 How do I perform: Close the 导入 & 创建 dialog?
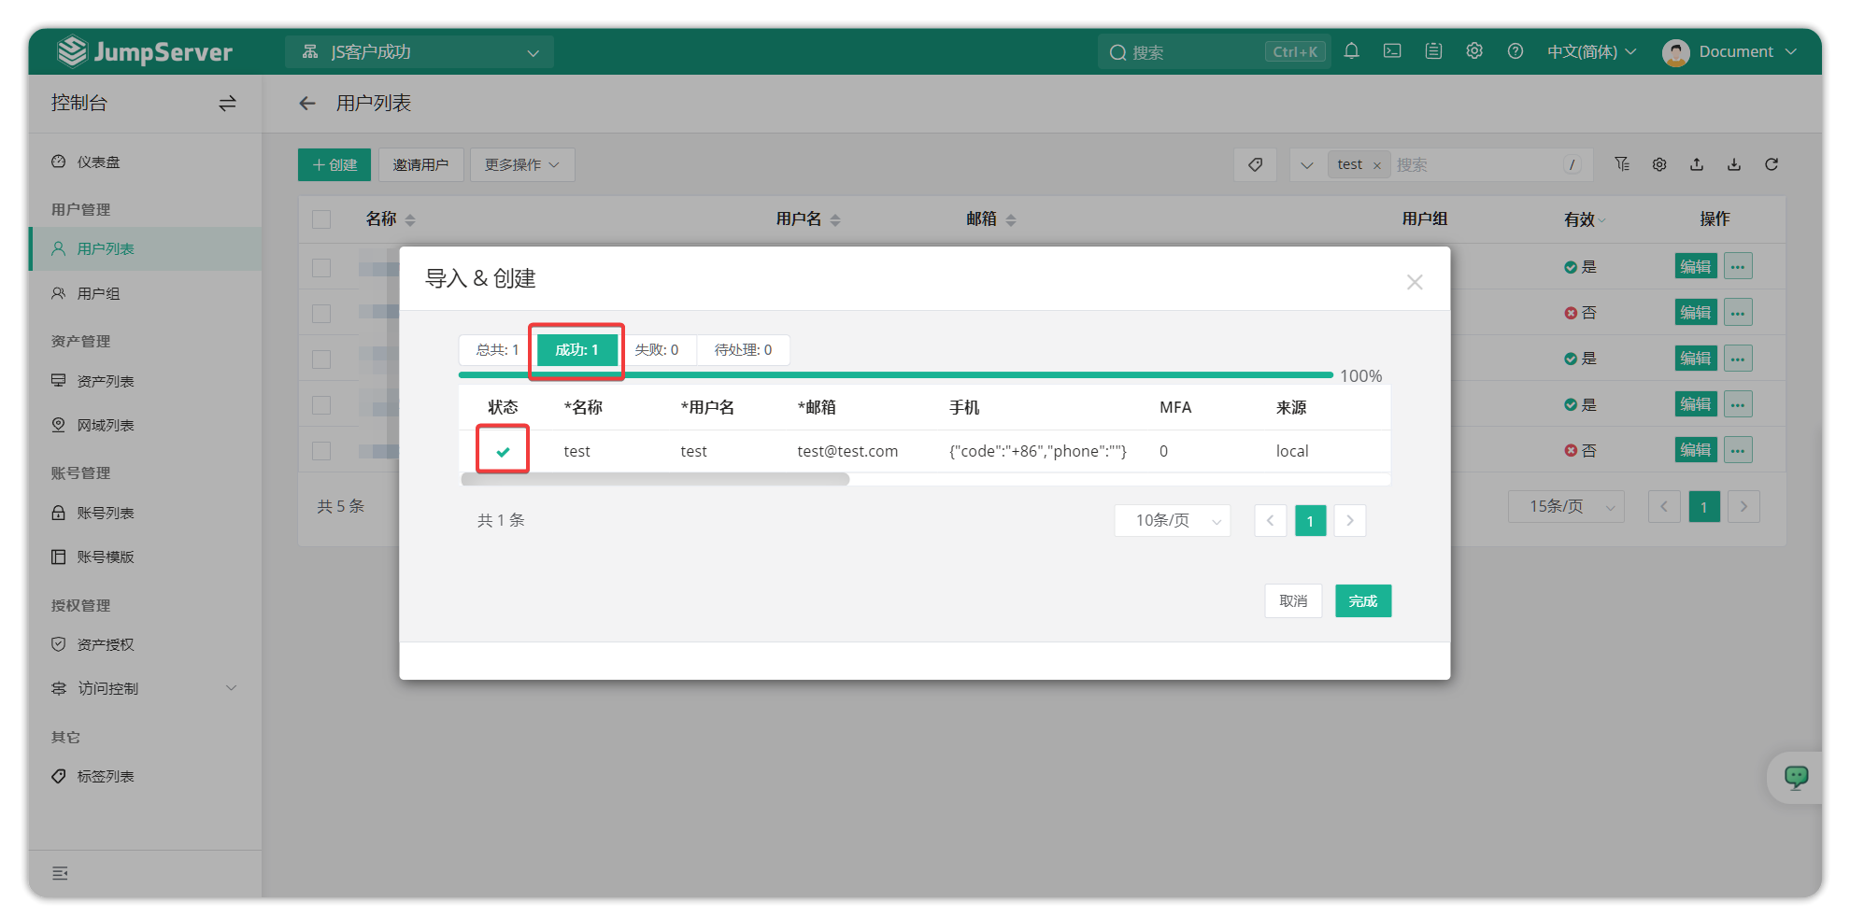(1415, 282)
